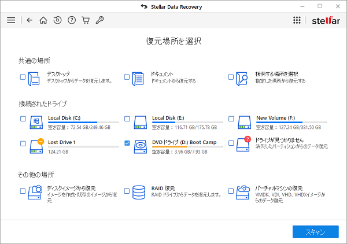
Task: Open the apps grid icon
Action: (297, 20)
